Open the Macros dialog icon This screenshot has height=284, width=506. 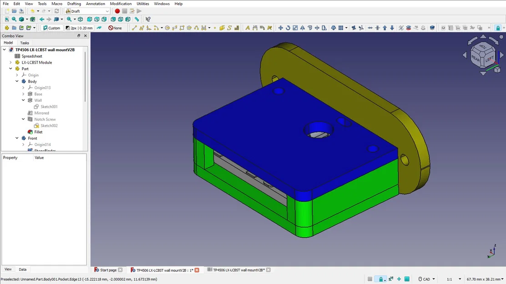[132, 11]
